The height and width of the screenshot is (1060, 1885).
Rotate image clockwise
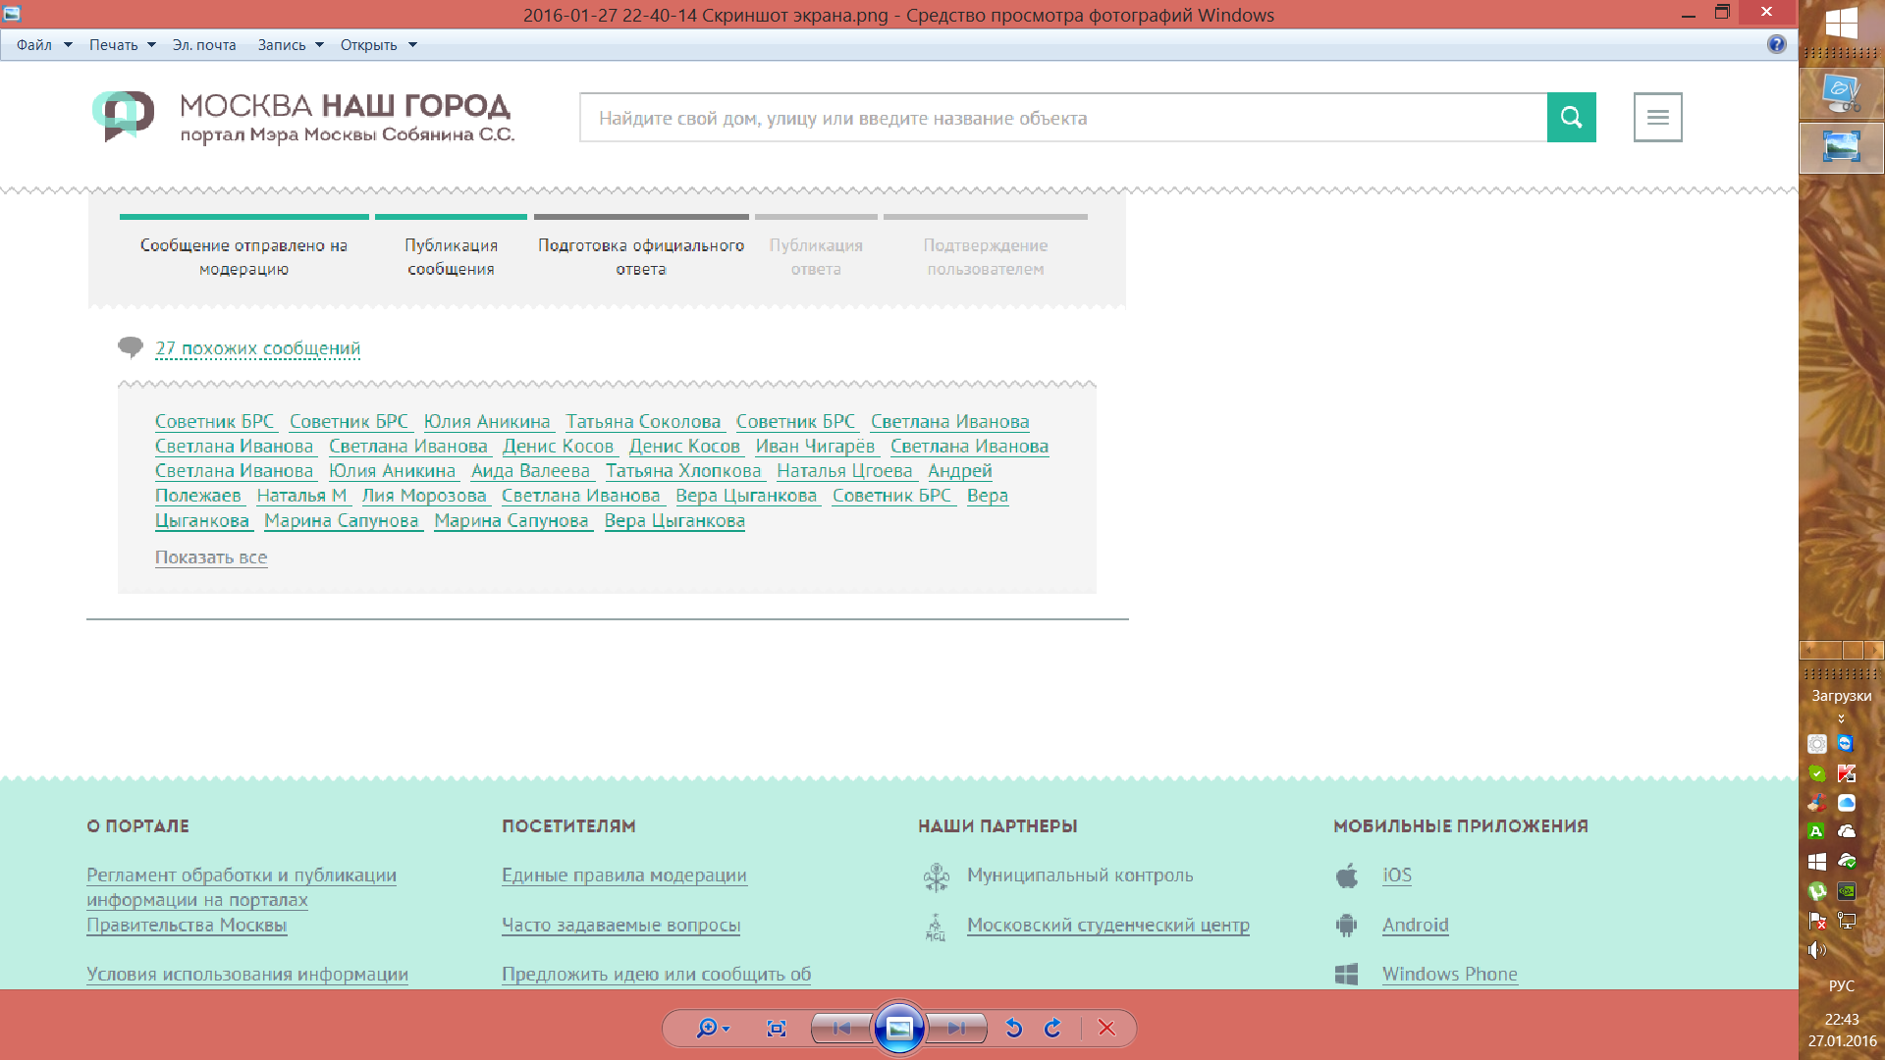(x=1052, y=1028)
